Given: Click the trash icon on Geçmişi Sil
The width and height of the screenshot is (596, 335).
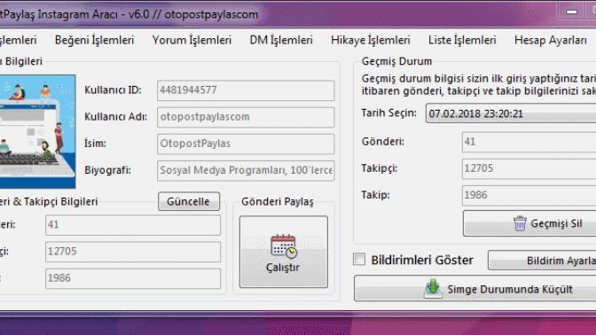Looking at the screenshot, I should [520, 223].
